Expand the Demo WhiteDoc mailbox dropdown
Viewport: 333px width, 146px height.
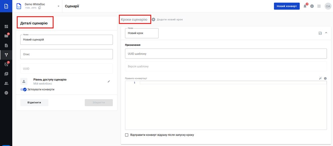[58, 6]
